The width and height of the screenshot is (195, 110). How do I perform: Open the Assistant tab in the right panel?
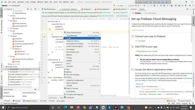(134, 9)
